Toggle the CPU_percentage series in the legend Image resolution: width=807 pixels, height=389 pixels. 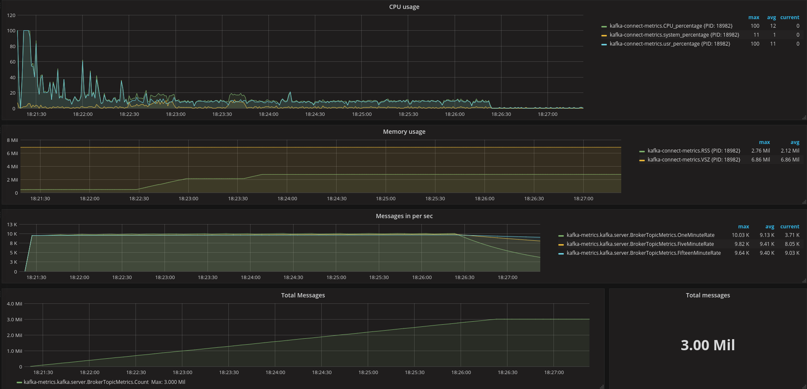pyautogui.click(x=671, y=26)
